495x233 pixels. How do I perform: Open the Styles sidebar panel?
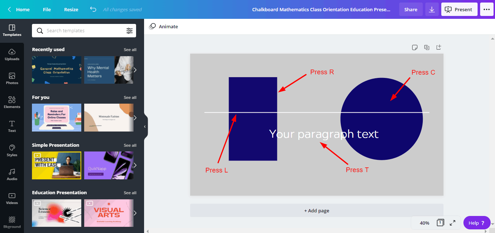pos(12,150)
